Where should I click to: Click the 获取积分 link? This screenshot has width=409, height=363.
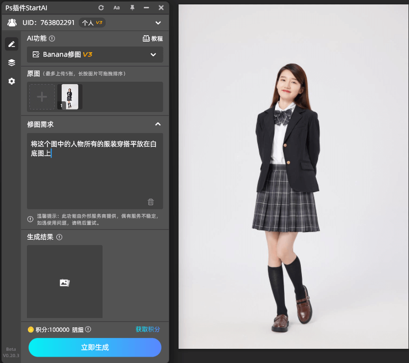(x=147, y=329)
